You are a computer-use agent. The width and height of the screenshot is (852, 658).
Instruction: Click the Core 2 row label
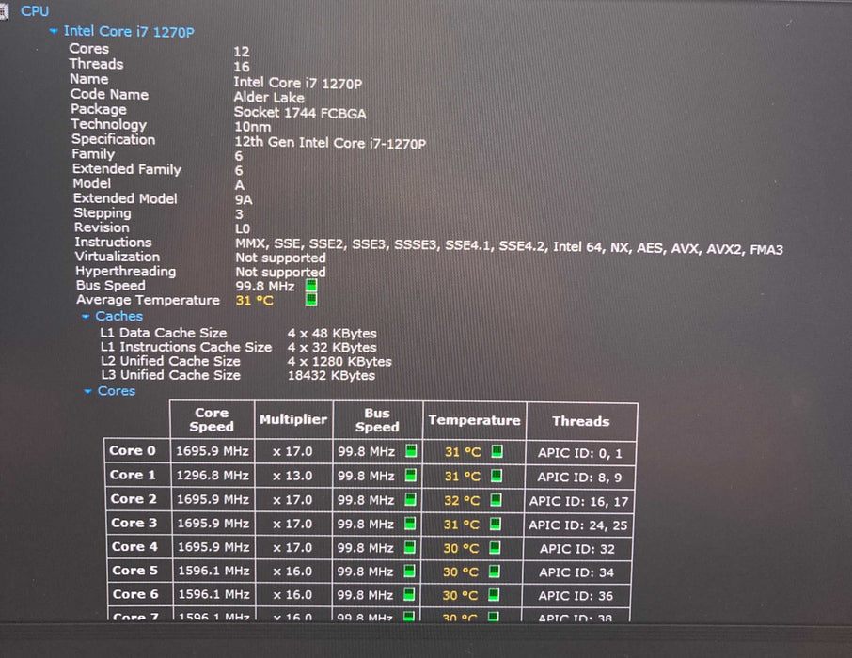134,499
